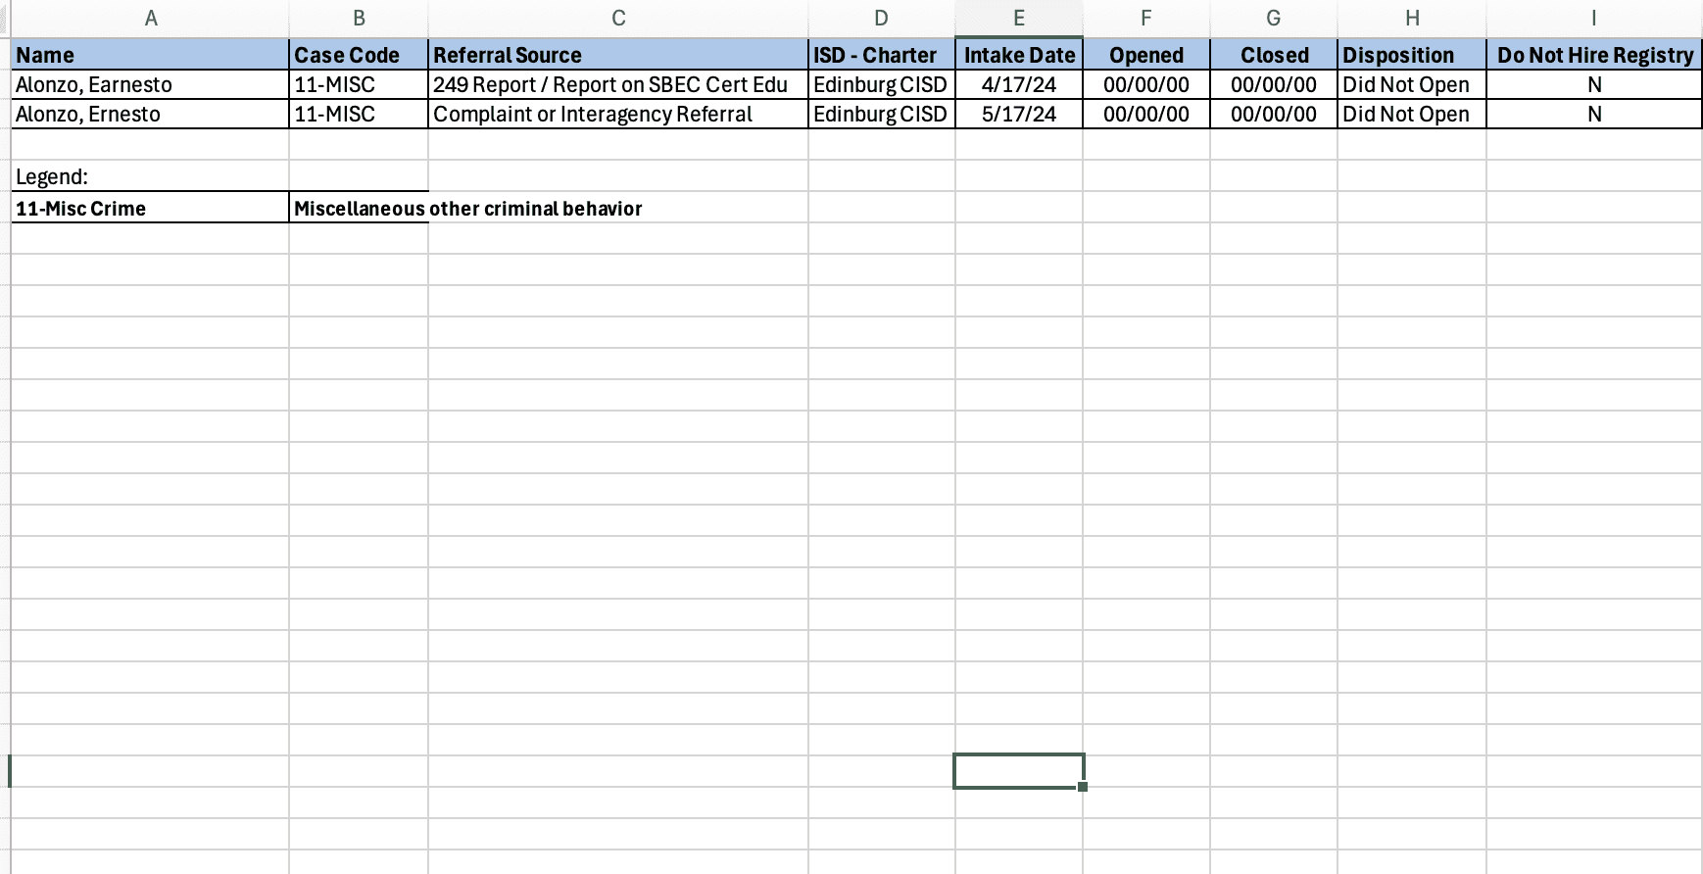The width and height of the screenshot is (1703, 874).
Task: Click the column E header letter
Action: (x=1018, y=18)
